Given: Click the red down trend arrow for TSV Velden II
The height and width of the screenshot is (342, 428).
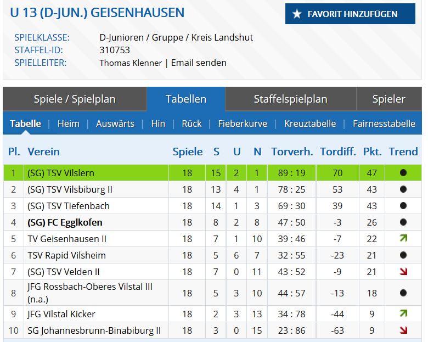Looking at the screenshot, I should [x=403, y=272].
